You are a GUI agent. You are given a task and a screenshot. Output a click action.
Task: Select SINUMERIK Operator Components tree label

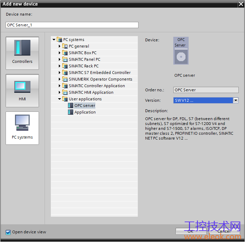point(101,79)
